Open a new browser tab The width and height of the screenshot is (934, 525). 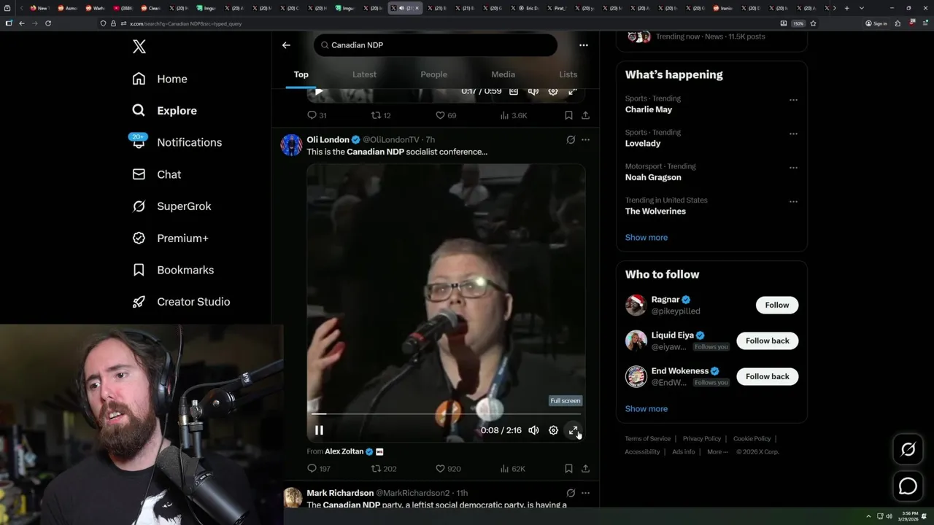click(x=846, y=8)
